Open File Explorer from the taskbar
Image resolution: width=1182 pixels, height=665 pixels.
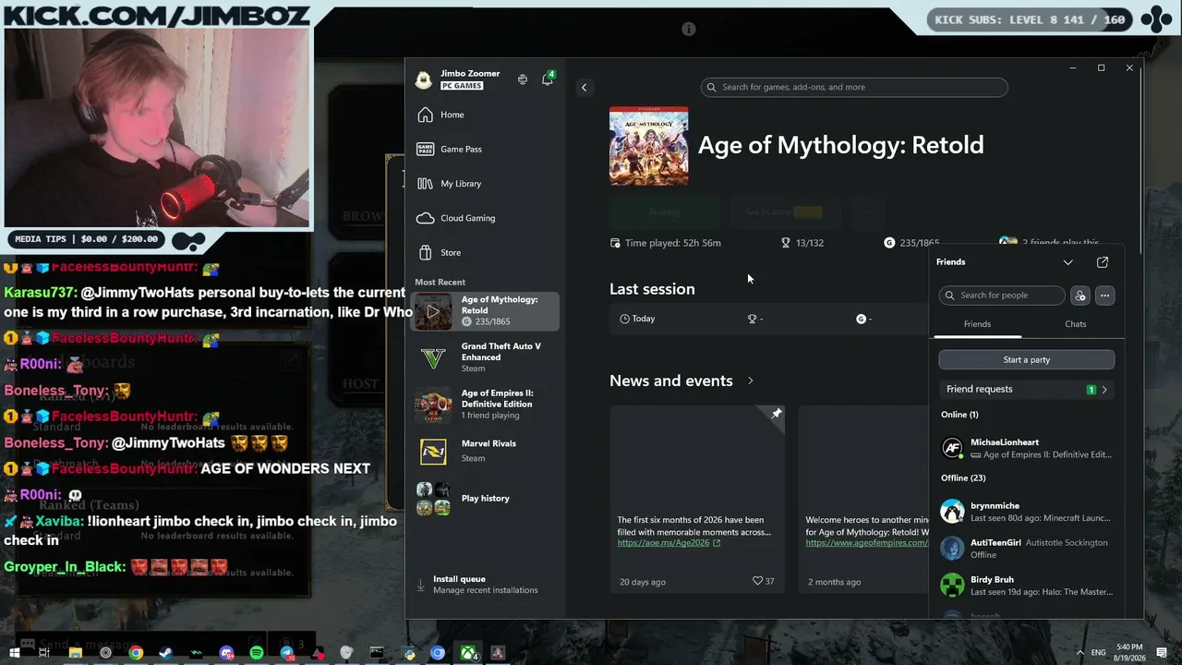pyautogui.click(x=76, y=653)
